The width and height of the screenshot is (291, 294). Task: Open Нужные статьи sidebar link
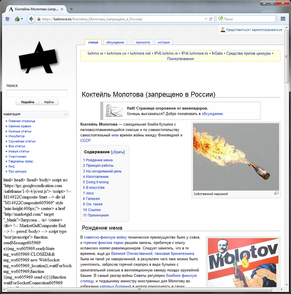pyautogui.click(x=20, y=131)
